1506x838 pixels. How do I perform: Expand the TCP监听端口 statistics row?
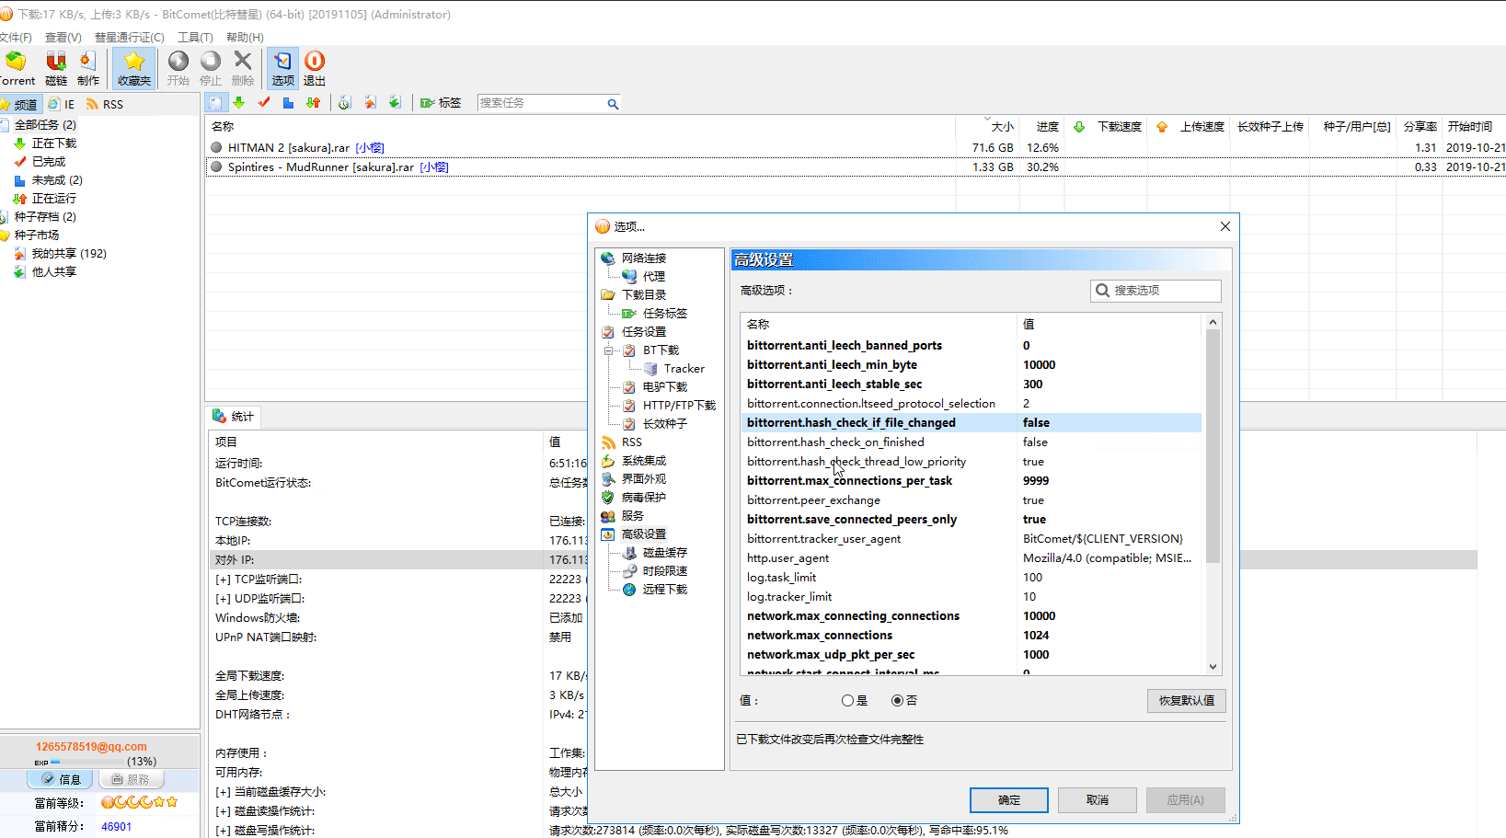tap(223, 580)
